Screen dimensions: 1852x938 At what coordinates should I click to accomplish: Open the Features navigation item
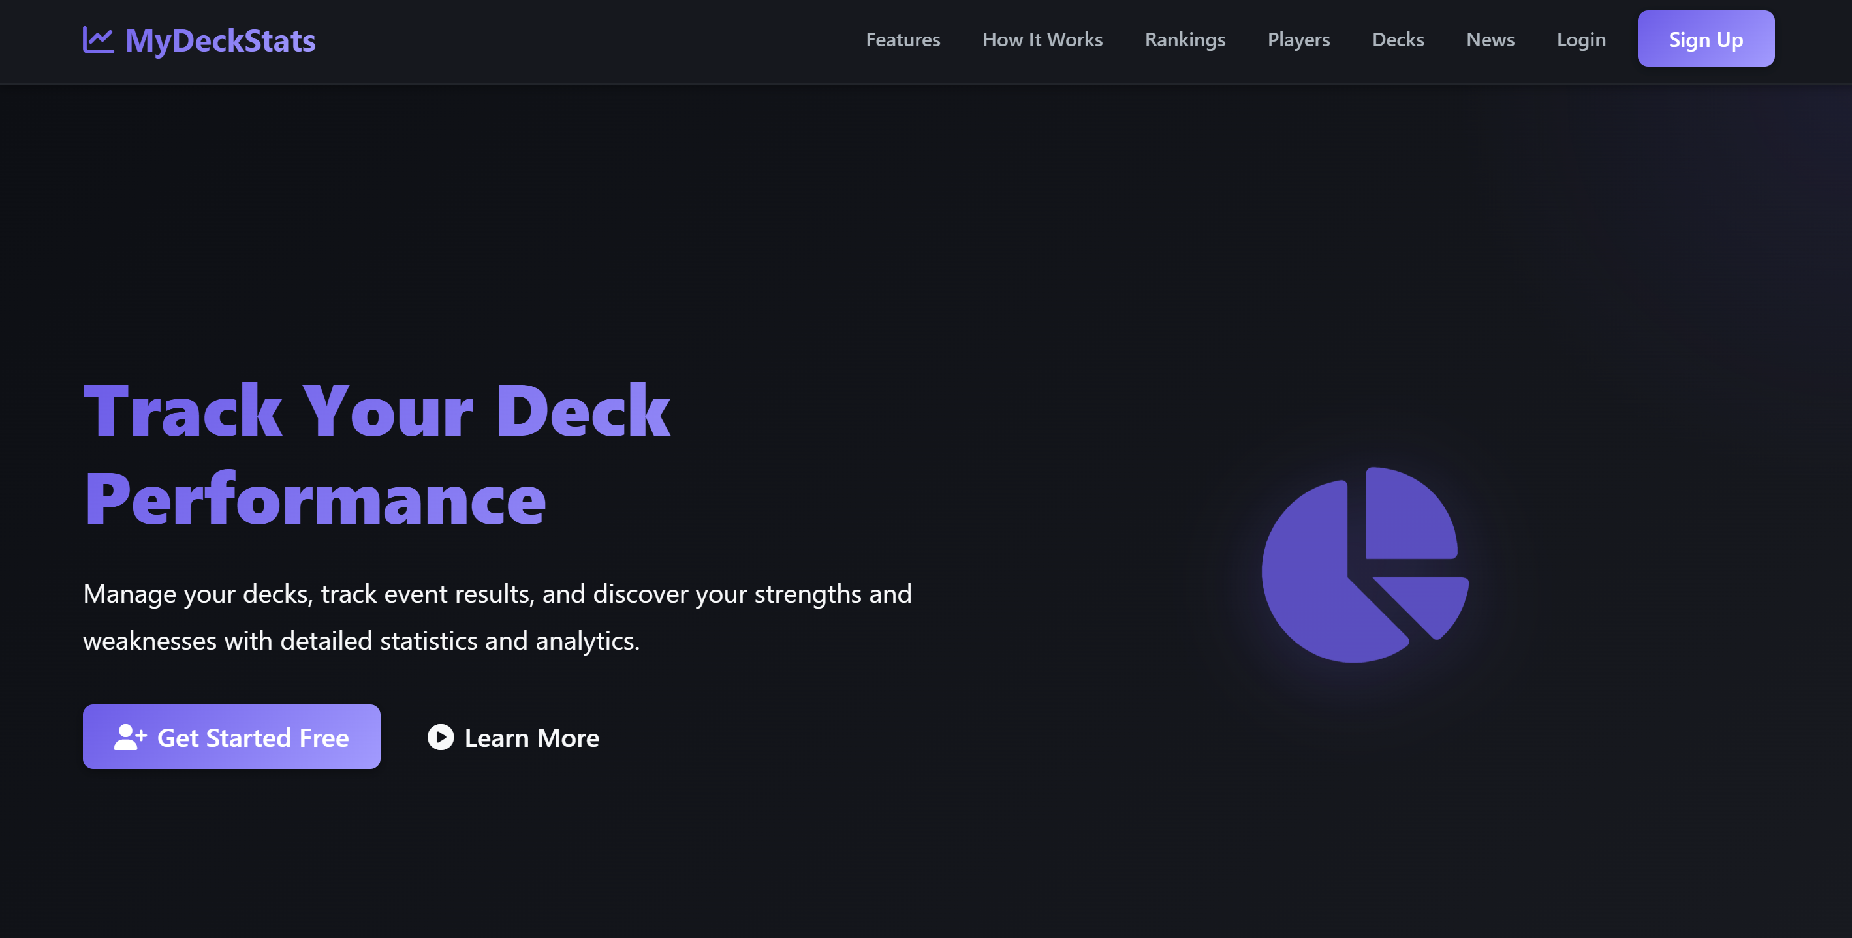[x=903, y=40]
